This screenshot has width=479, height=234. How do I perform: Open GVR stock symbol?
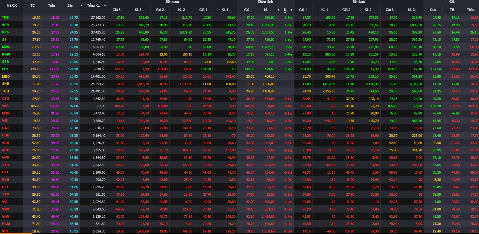5,157
